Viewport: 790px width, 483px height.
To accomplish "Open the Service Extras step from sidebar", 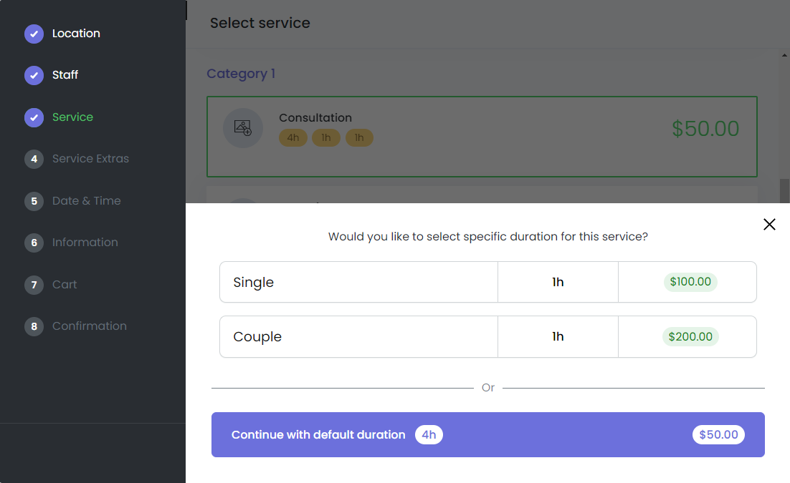I will (x=90, y=159).
